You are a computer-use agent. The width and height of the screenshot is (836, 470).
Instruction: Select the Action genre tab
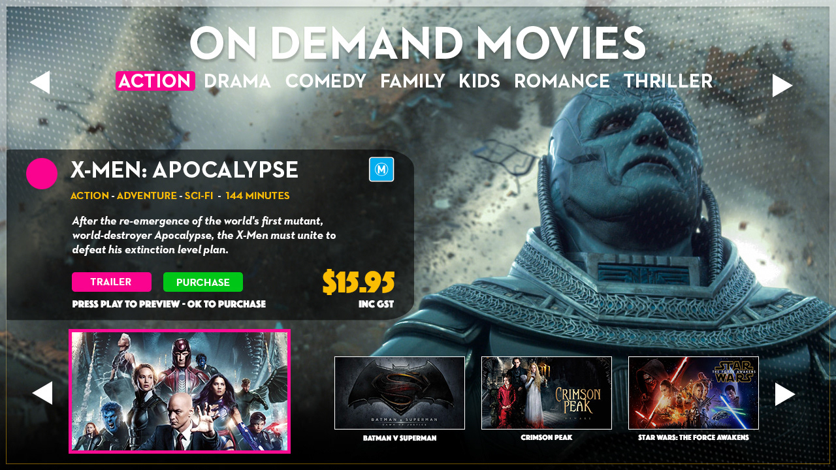pos(155,81)
